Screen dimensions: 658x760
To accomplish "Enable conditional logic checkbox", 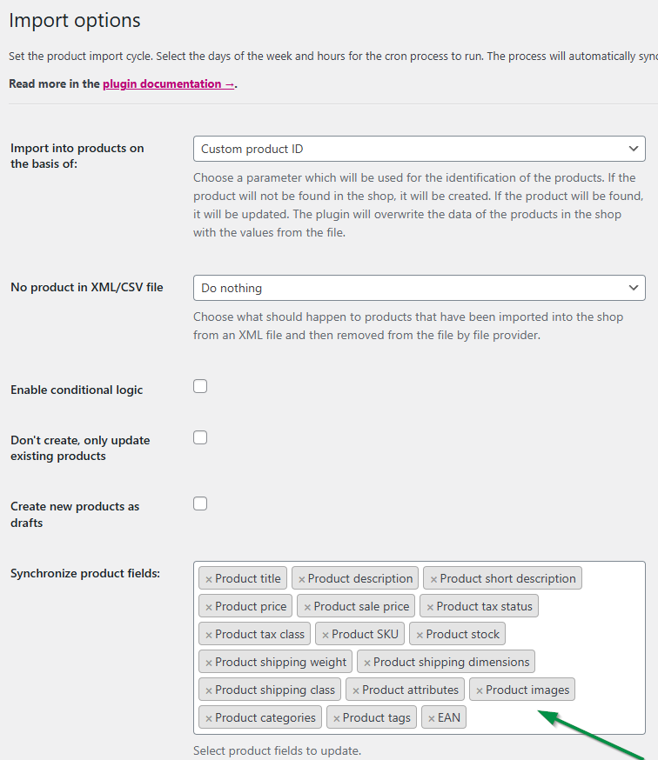I will 200,386.
